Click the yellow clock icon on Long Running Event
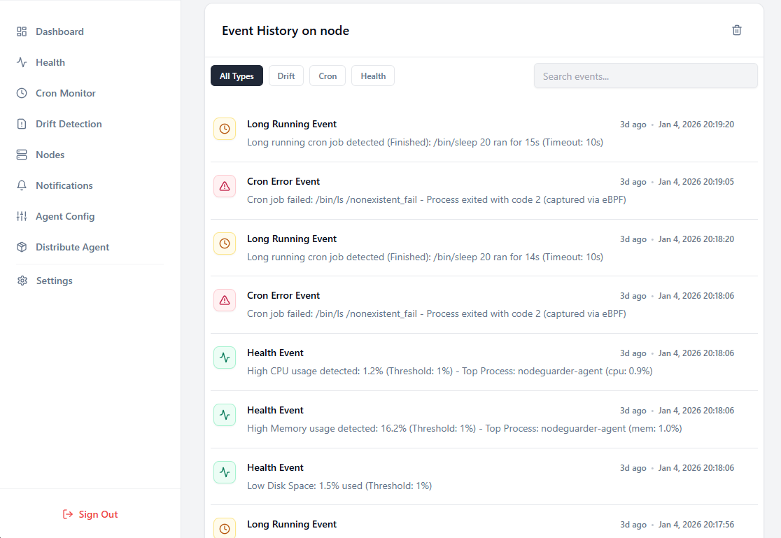781x538 pixels. point(225,129)
